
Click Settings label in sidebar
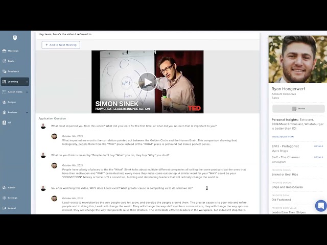click(x=12, y=198)
